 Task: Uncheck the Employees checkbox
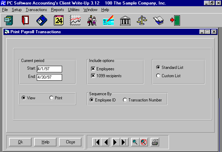[93, 69]
